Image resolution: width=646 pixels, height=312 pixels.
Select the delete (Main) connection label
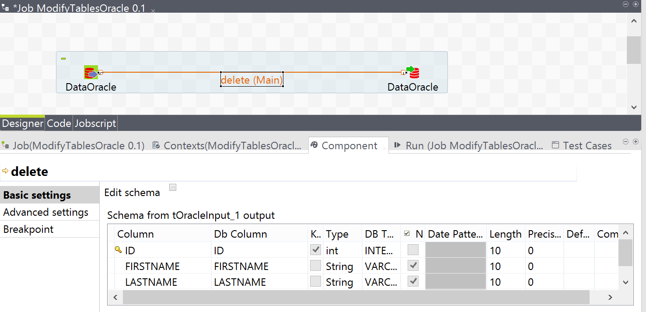(251, 80)
